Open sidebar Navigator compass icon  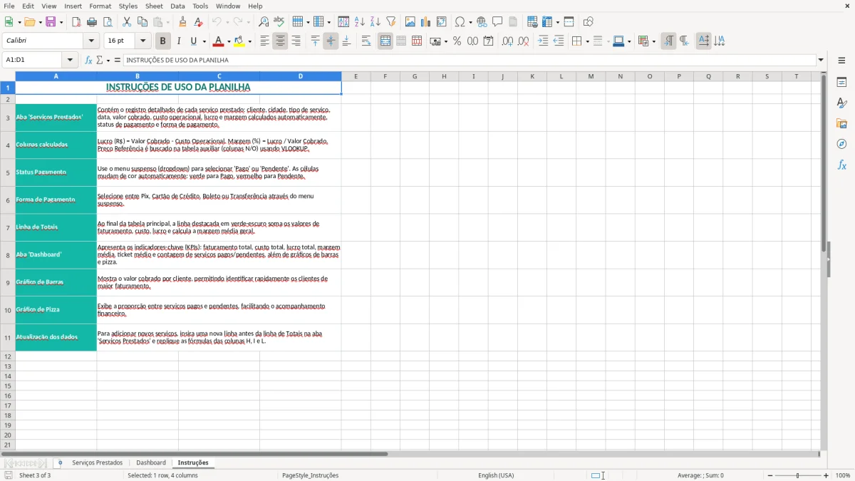[842, 144]
